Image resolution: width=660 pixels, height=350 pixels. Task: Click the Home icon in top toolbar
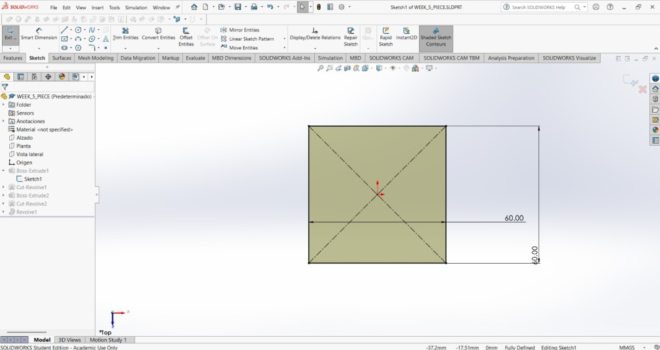[194, 7]
